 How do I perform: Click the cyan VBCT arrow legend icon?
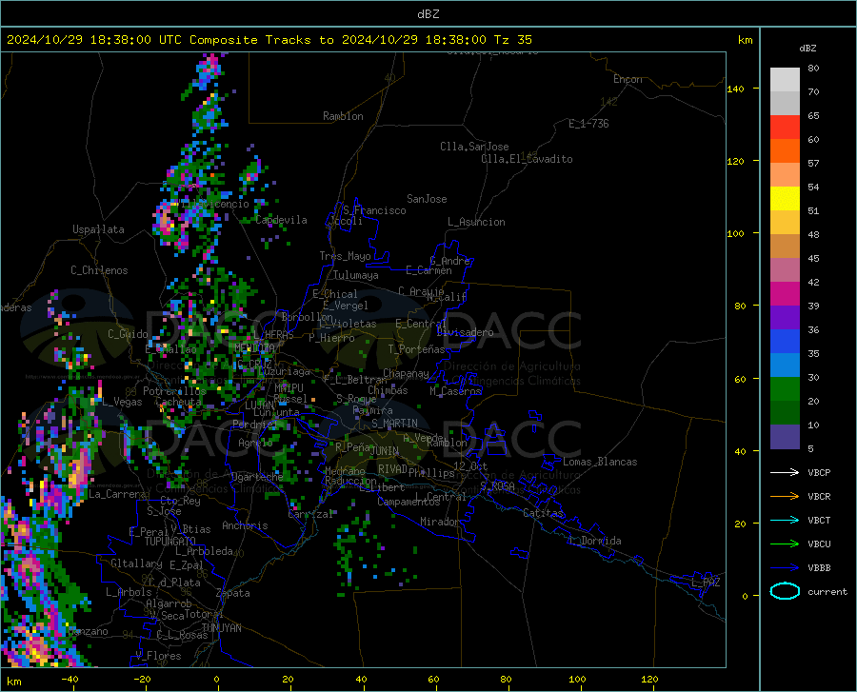[x=785, y=520]
